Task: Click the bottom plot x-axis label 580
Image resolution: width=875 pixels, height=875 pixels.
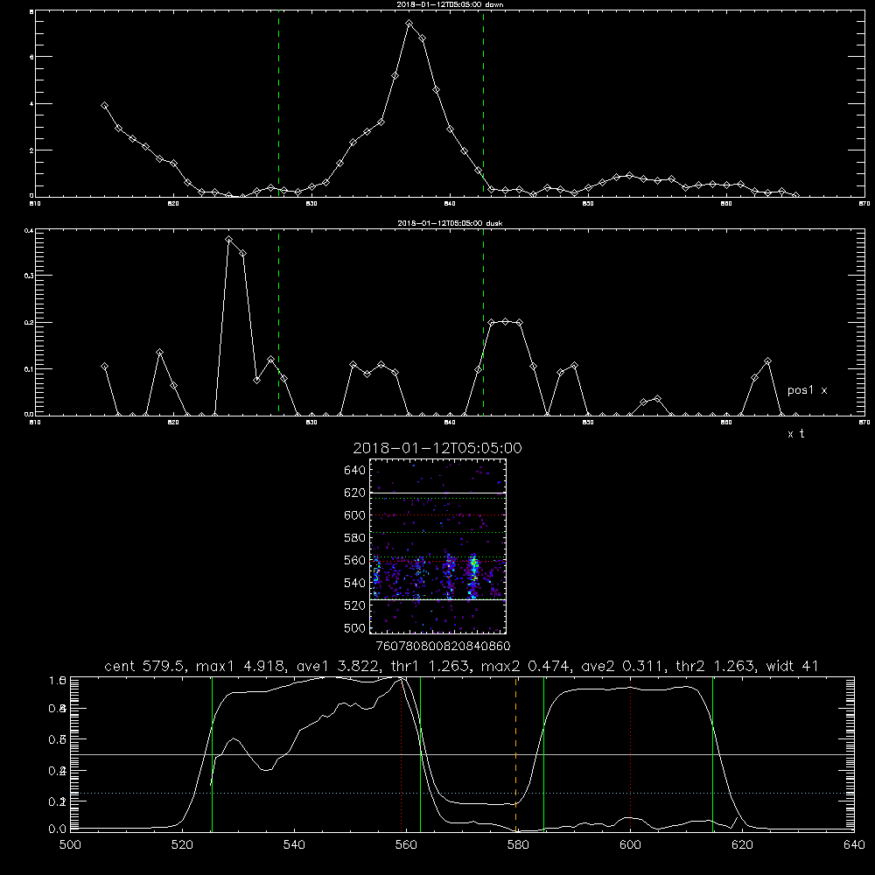Action: tap(518, 845)
